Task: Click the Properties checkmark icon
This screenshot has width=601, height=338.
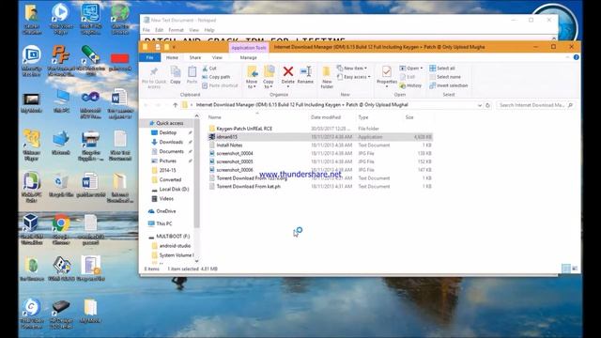Action: tap(386, 71)
